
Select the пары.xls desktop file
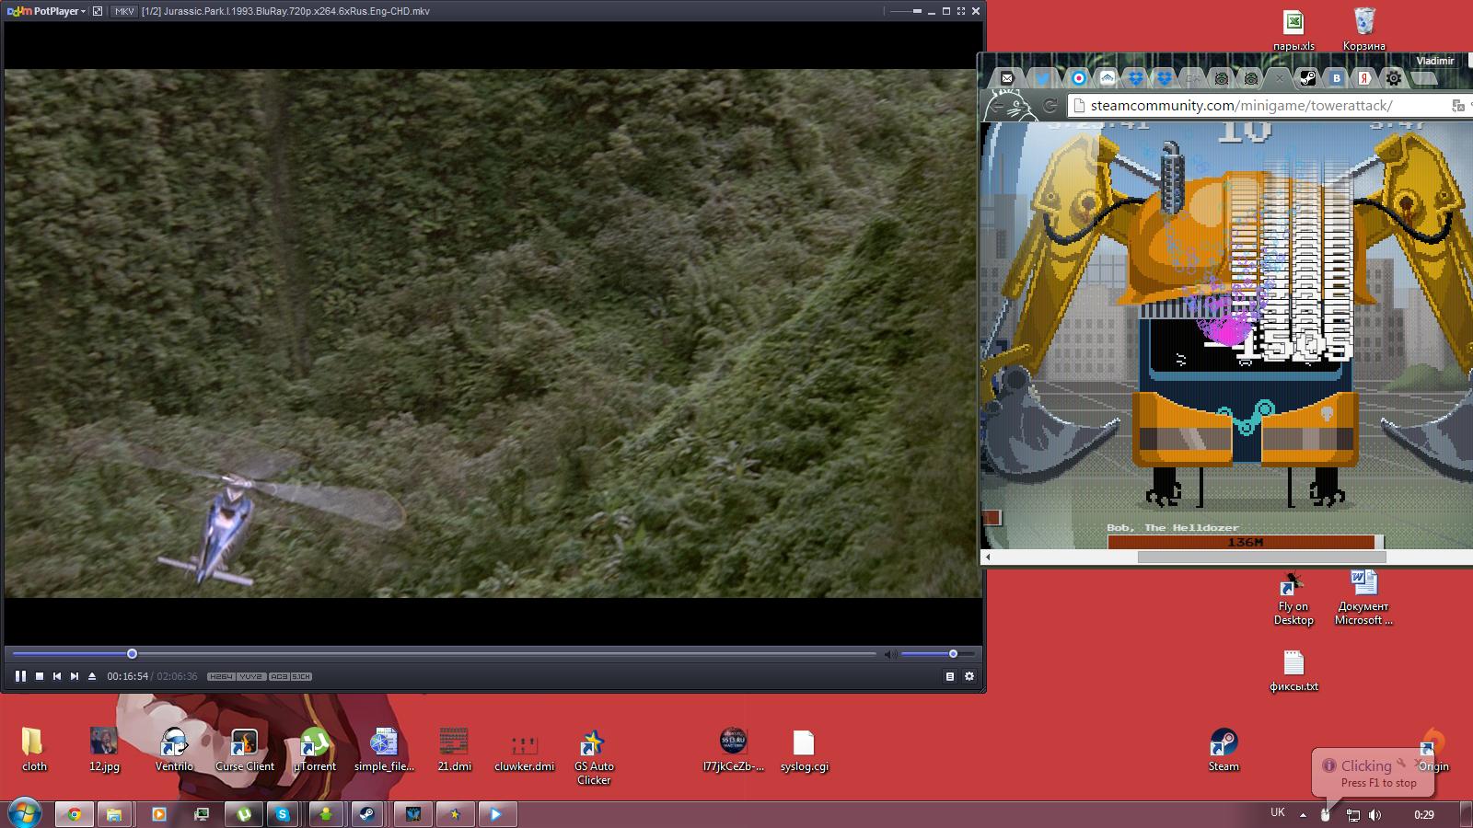click(x=1293, y=30)
